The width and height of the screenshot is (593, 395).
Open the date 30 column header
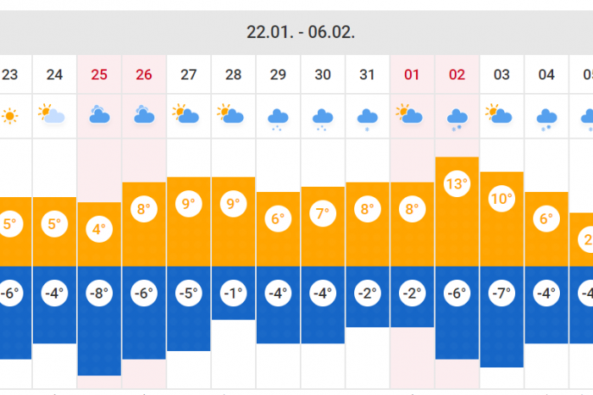click(323, 74)
